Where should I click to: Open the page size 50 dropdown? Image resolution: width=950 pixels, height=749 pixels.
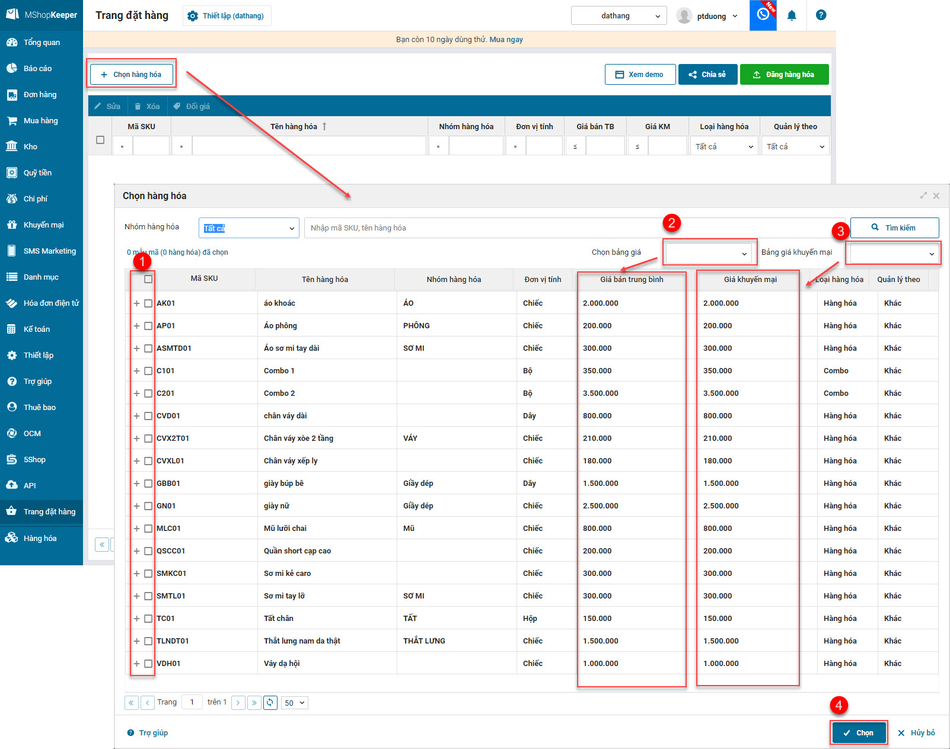295,703
